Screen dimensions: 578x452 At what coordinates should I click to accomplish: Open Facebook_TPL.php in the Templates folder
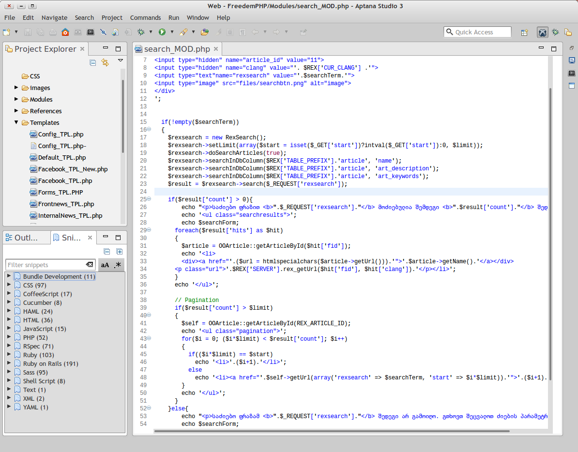point(65,181)
